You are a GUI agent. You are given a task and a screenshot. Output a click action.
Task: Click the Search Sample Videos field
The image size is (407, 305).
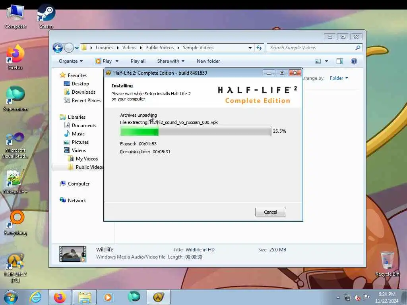[312, 48]
